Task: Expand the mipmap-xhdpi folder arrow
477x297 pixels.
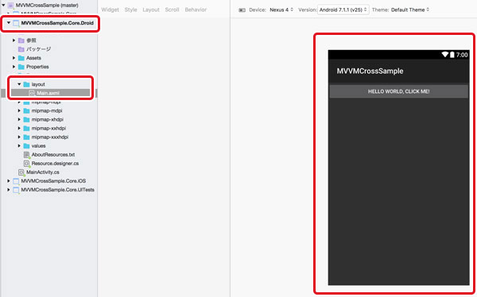Action: [x=19, y=119]
